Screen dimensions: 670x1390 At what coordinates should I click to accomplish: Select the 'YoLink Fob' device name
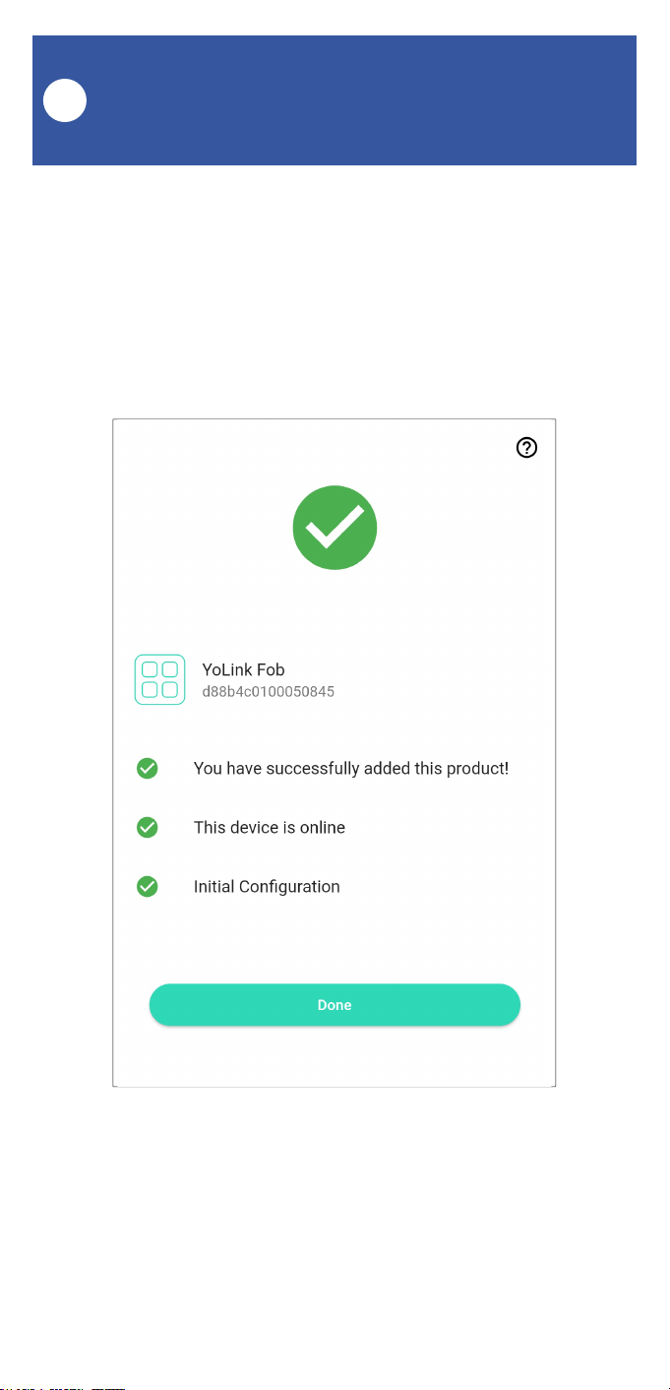pyautogui.click(x=243, y=669)
